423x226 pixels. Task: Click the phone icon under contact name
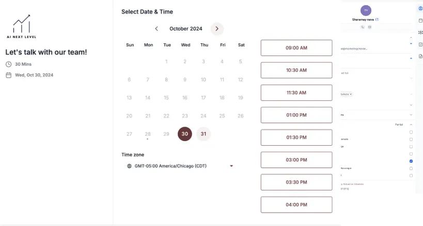point(363,27)
